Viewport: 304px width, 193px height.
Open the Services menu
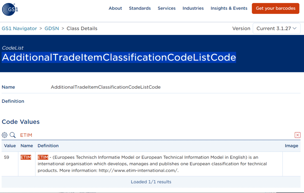click(x=167, y=8)
